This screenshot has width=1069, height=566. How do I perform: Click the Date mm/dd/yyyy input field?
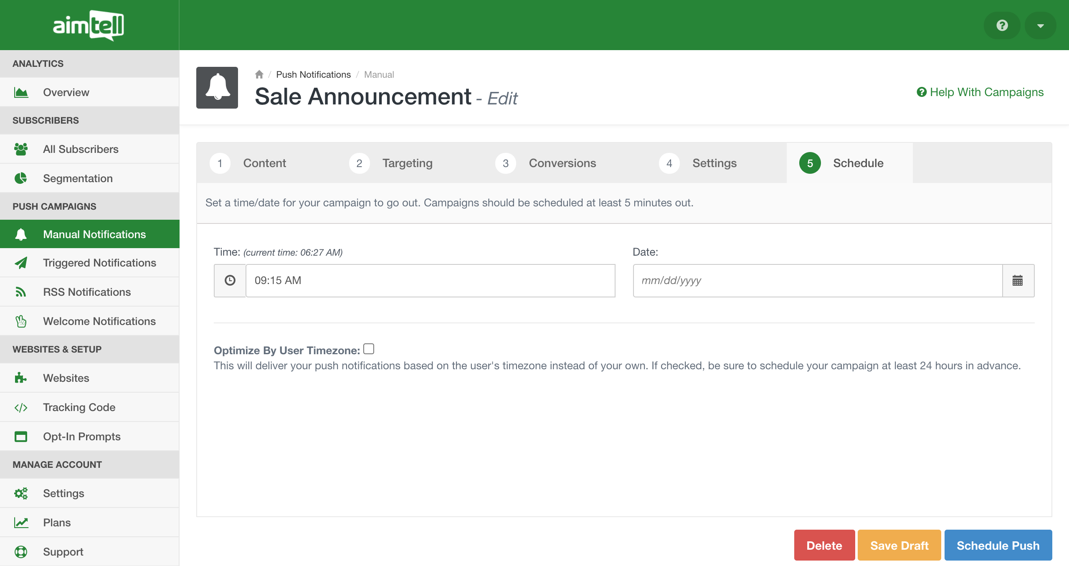click(x=817, y=280)
